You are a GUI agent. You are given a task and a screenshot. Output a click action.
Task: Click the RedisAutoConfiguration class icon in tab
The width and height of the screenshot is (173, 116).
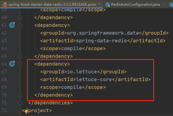(107, 4)
